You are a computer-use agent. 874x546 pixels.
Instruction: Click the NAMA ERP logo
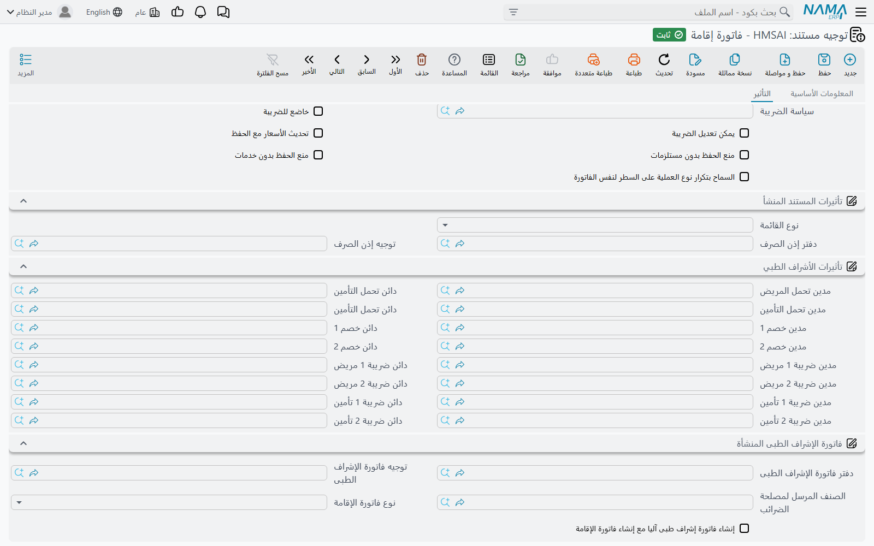point(825,12)
